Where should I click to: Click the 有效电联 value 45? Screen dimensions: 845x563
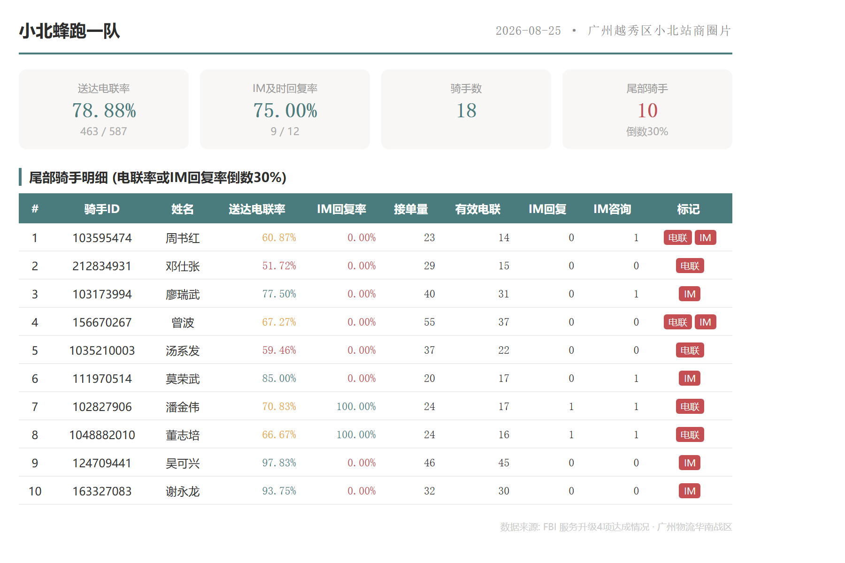click(x=504, y=463)
